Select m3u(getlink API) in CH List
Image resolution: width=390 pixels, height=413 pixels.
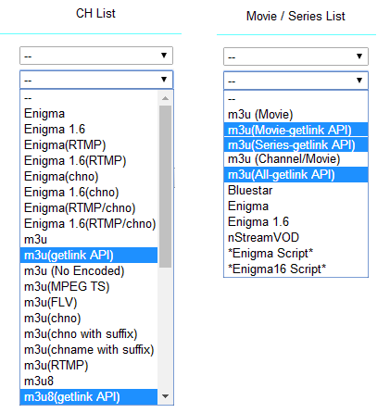(89, 255)
